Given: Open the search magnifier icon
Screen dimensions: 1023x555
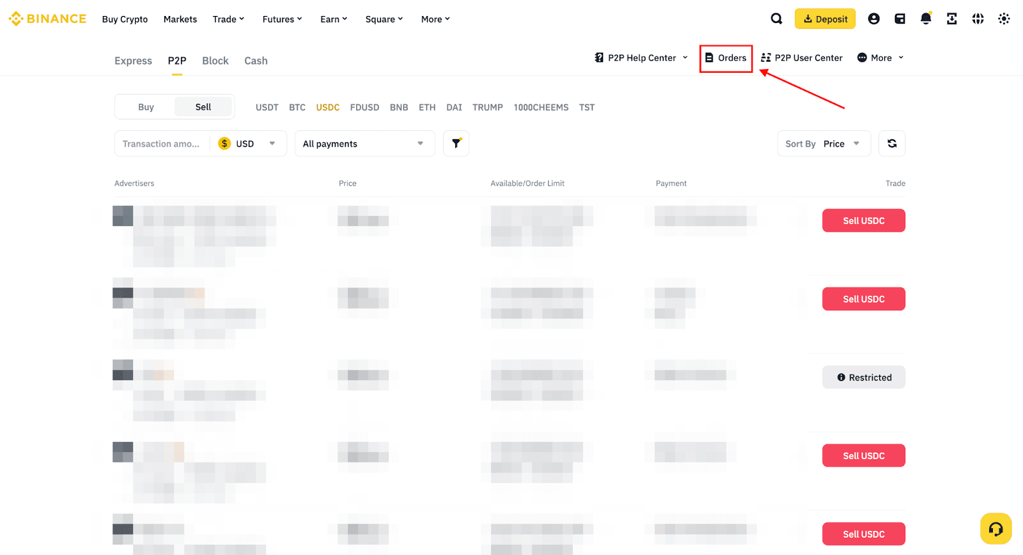Looking at the screenshot, I should 776,19.
